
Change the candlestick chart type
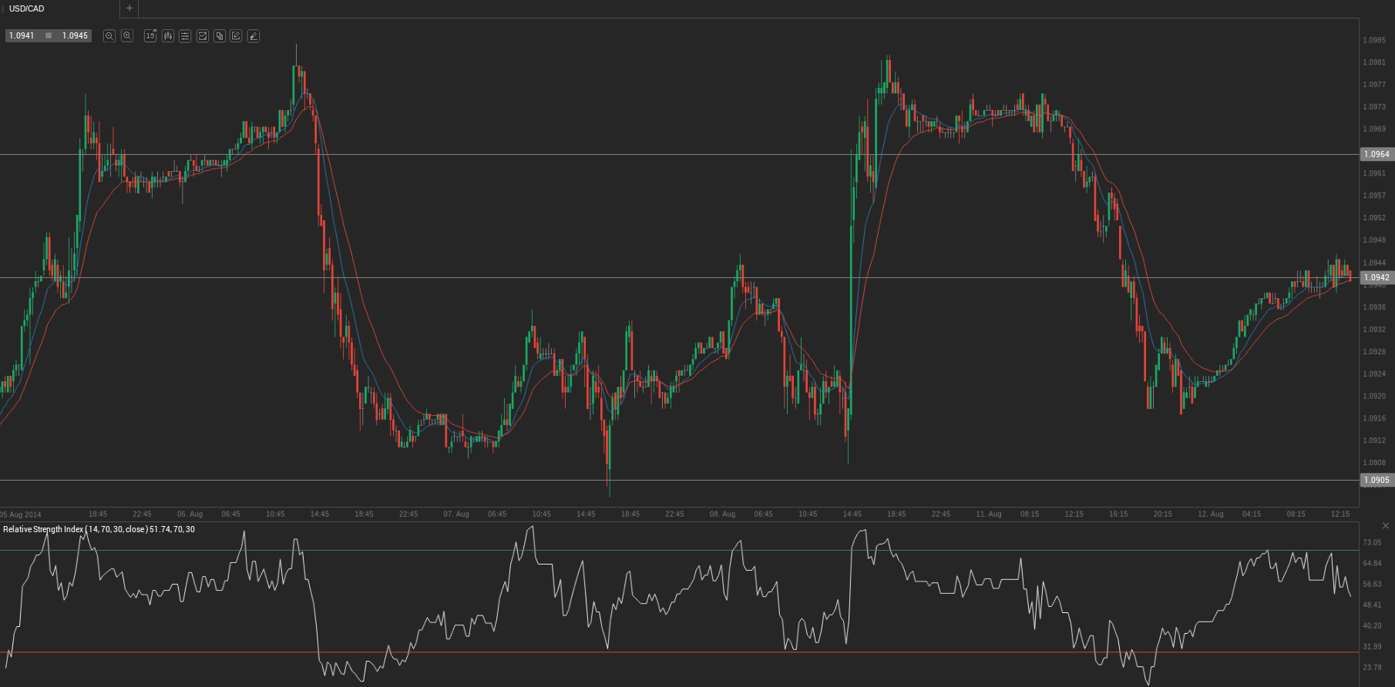[168, 36]
